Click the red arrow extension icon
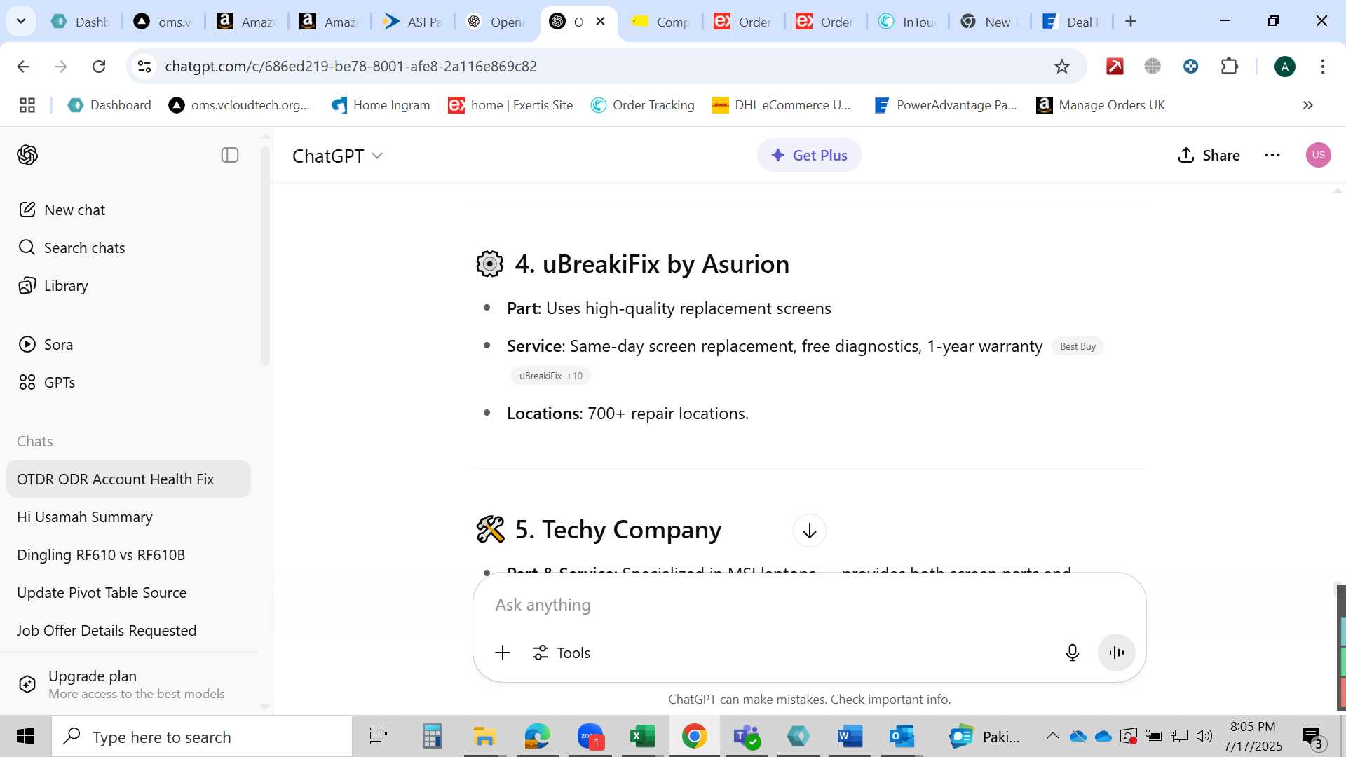The image size is (1346, 757). (1115, 66)
